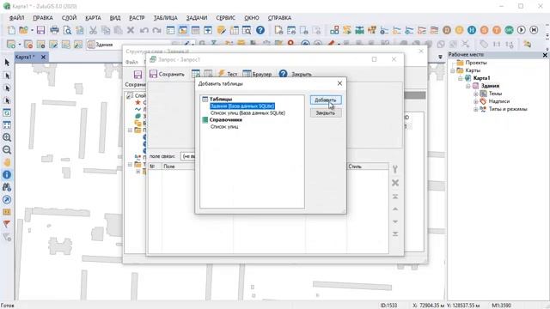Click the blue help question mark in main toolbar

point(260,30)
